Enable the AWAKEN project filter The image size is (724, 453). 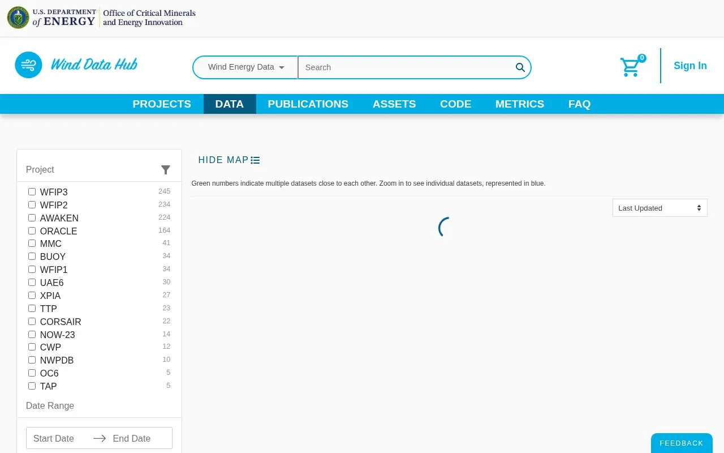pos(32,218)
